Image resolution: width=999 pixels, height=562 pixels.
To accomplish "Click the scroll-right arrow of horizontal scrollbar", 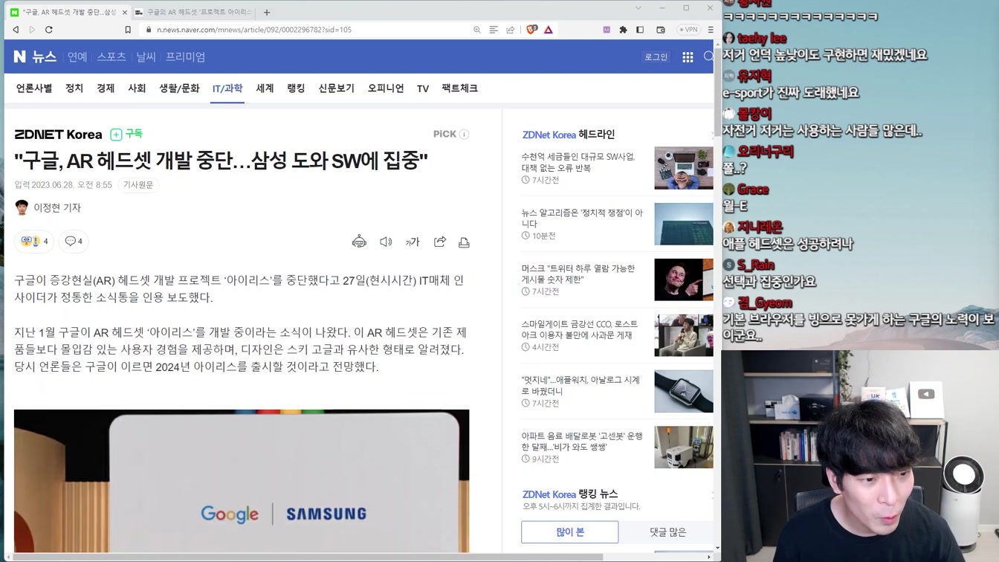I will [709, 557].
